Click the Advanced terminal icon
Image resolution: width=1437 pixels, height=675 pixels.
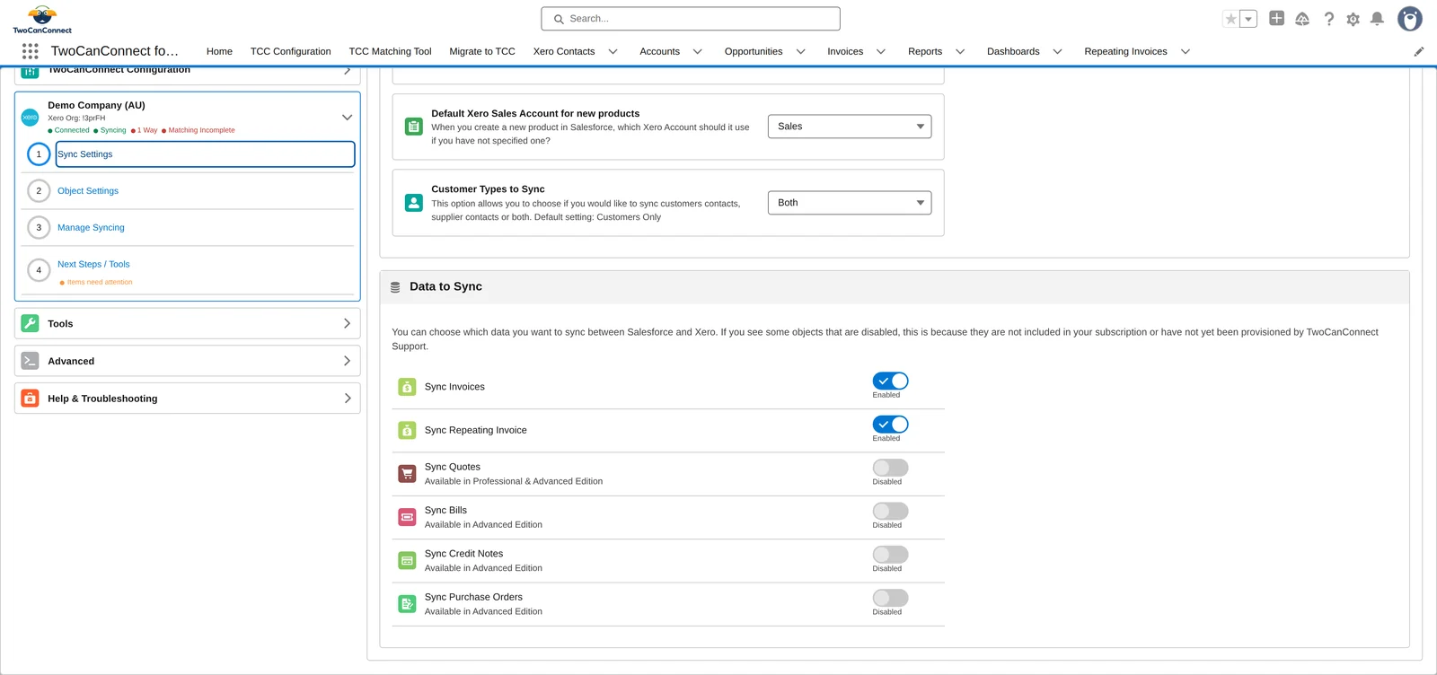[x=30, y=361]
